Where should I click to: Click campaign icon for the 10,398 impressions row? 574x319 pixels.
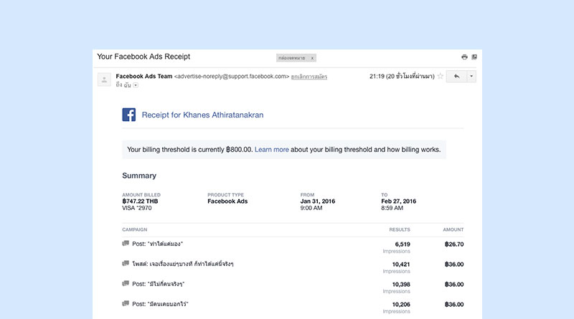pyautogui.click(x=126, y=283)
